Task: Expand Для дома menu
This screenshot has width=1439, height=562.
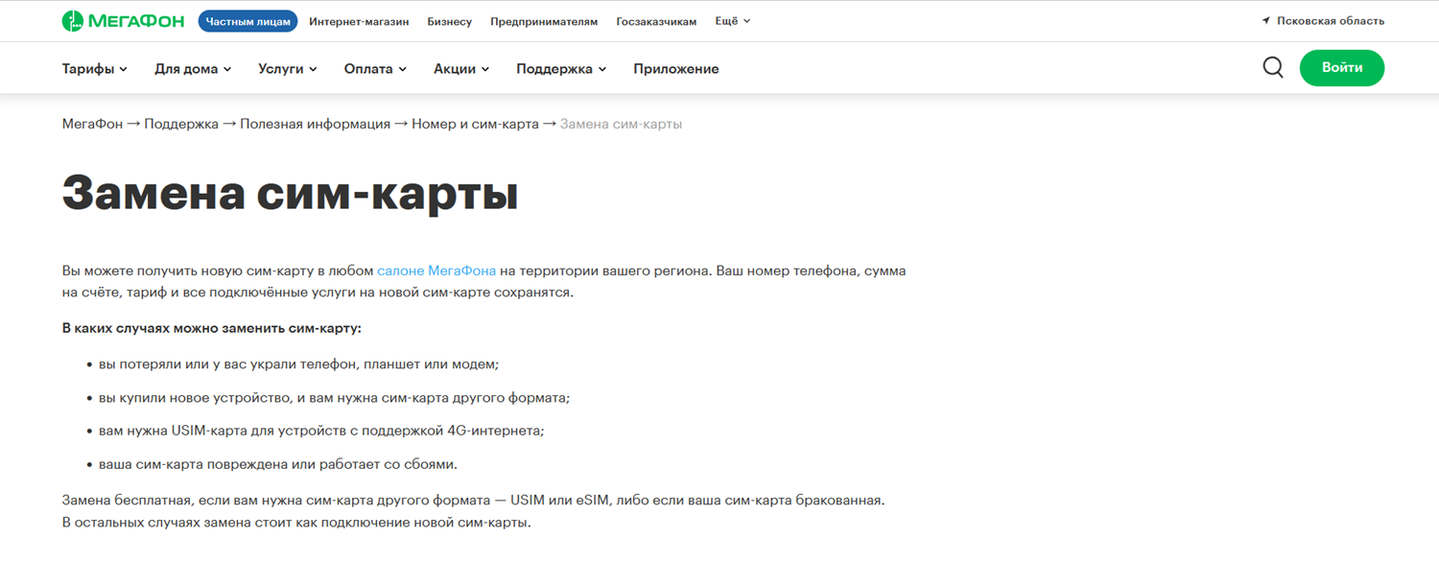Action: point(193,69)
